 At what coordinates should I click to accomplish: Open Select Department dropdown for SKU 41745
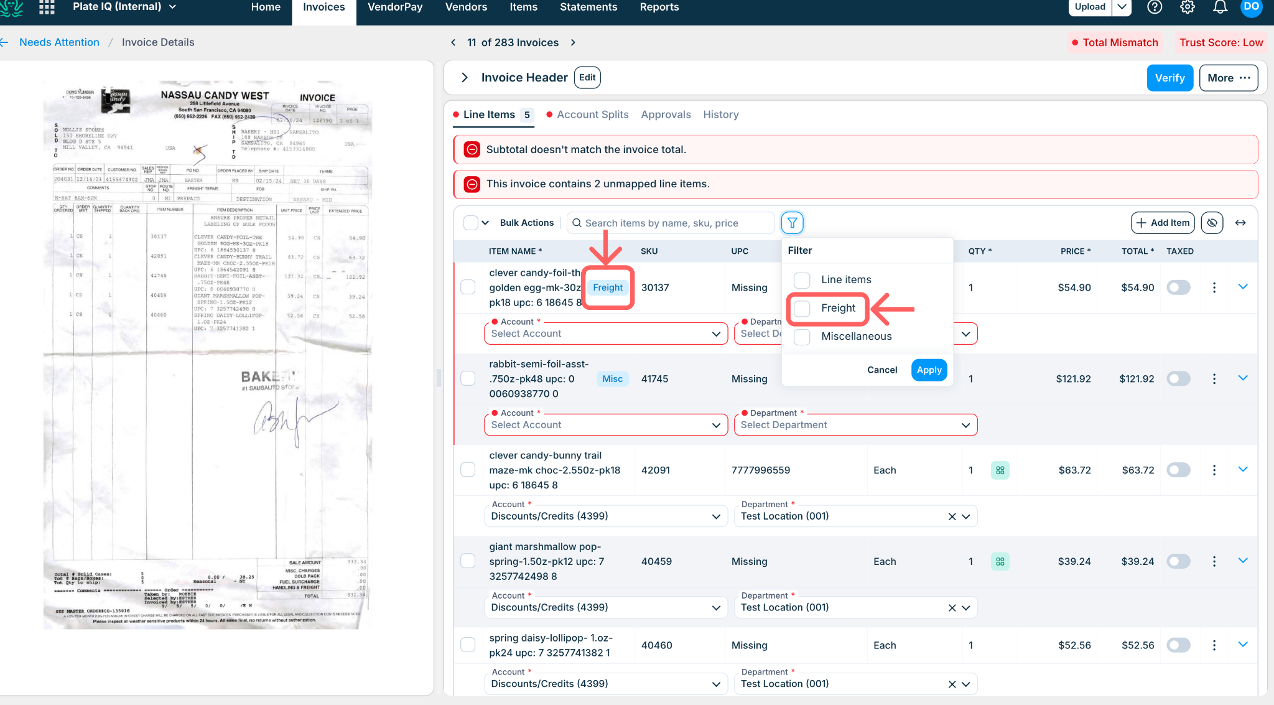coord(855,425)
